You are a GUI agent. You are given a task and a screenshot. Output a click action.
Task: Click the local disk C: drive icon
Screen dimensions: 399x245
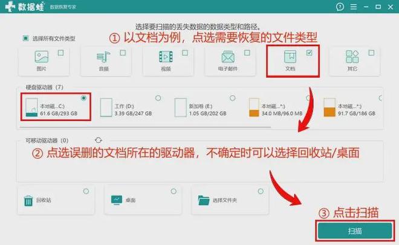pos(31,108)
